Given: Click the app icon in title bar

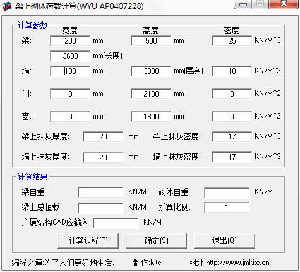Looking at the screenshot, I should [x=7, y=6].
